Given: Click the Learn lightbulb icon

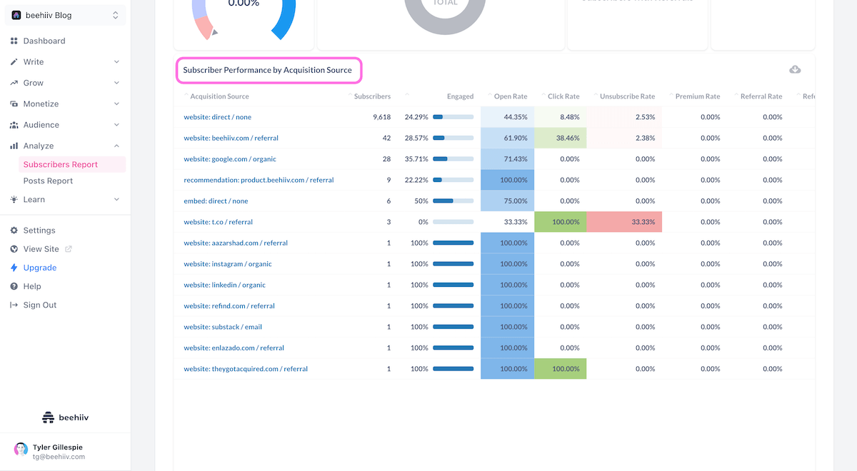Looking at the screenshot, I should point(14,200).
